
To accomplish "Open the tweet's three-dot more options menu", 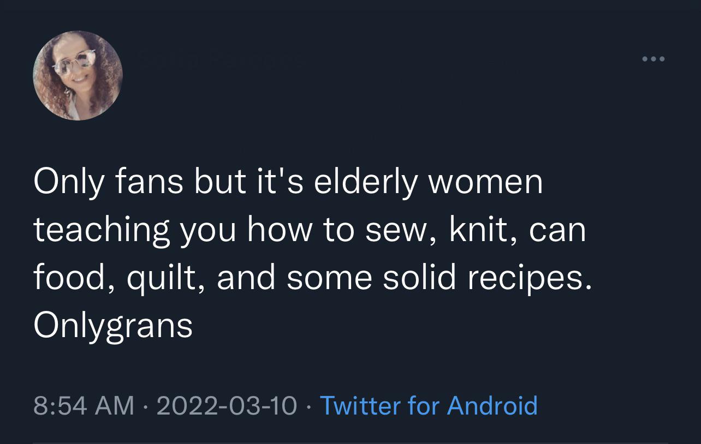I will (654, 59).
